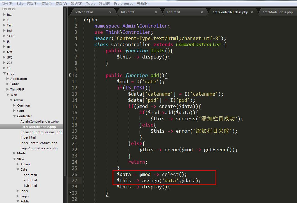Open add.html in Cate folder
Image resolution: width=297 pixels, height=203 pixels.
[30, 175]
